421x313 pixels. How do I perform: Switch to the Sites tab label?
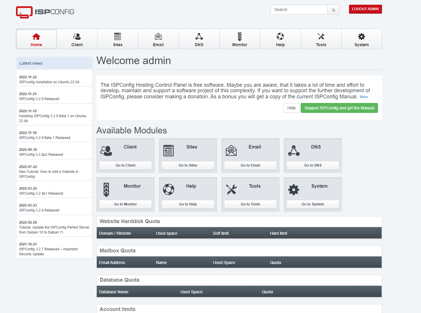pyautogui.click(x=118, y=45)
